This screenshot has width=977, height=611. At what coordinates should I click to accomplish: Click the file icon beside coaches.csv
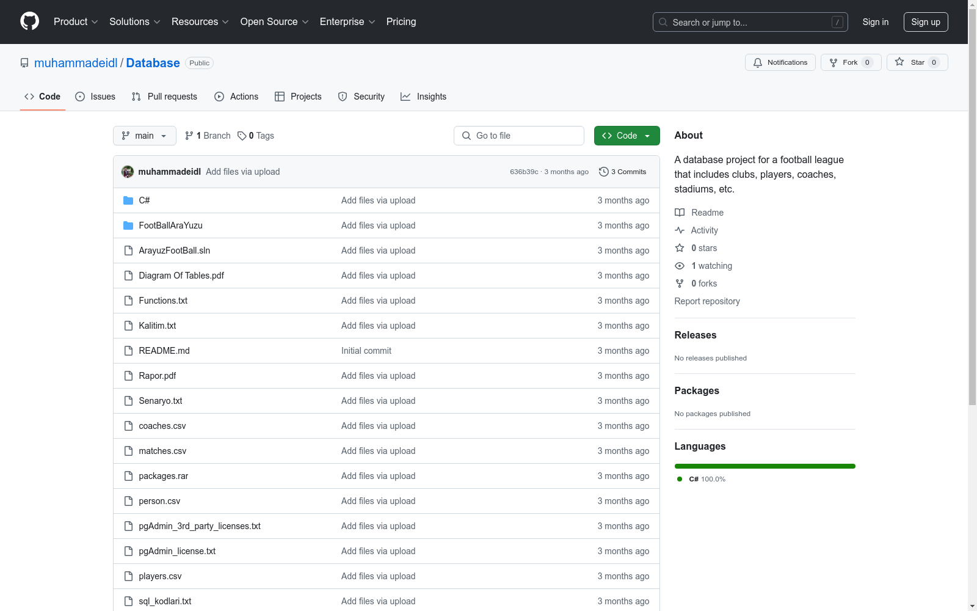coord(128,426)
